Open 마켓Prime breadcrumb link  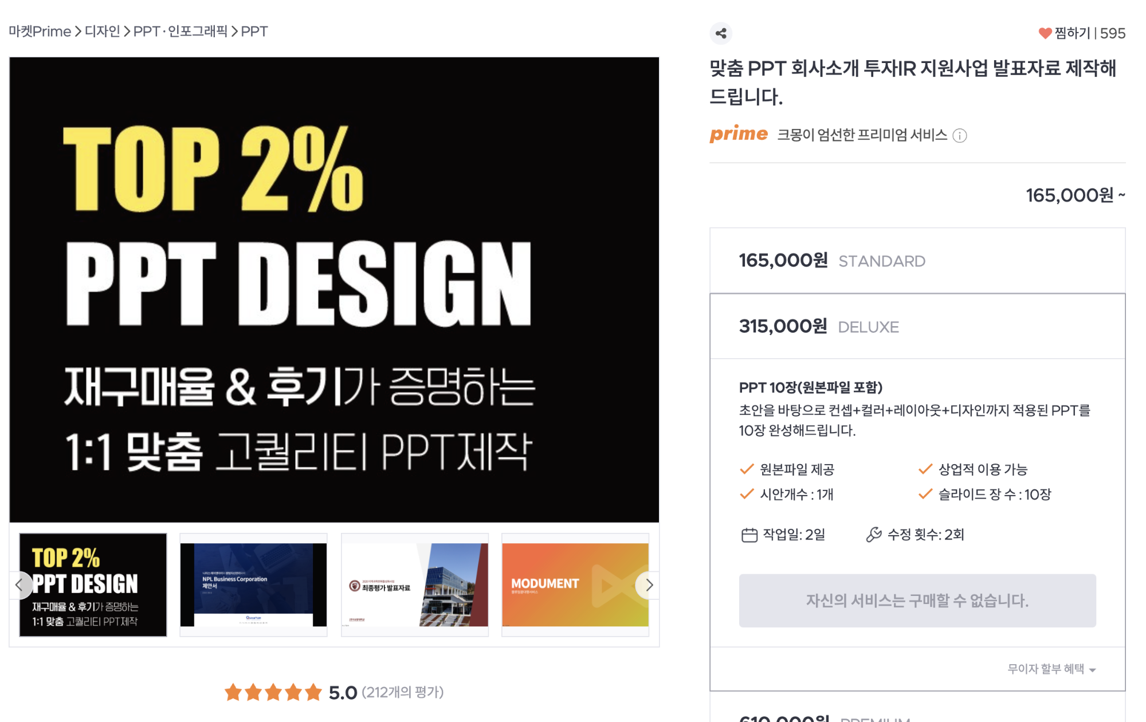(40, 32)
